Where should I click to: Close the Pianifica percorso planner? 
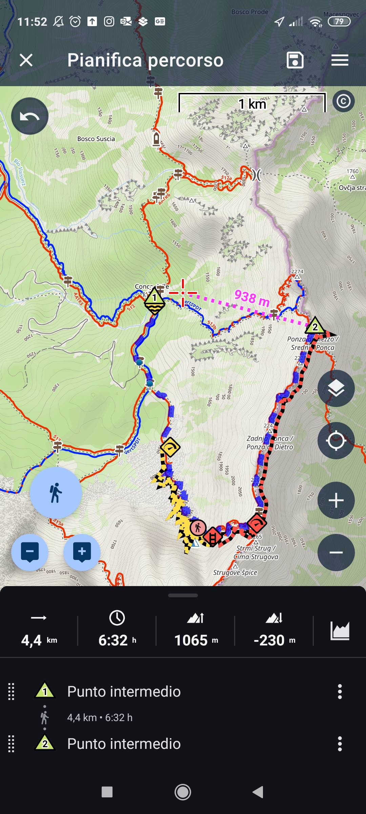pos(26,60)
